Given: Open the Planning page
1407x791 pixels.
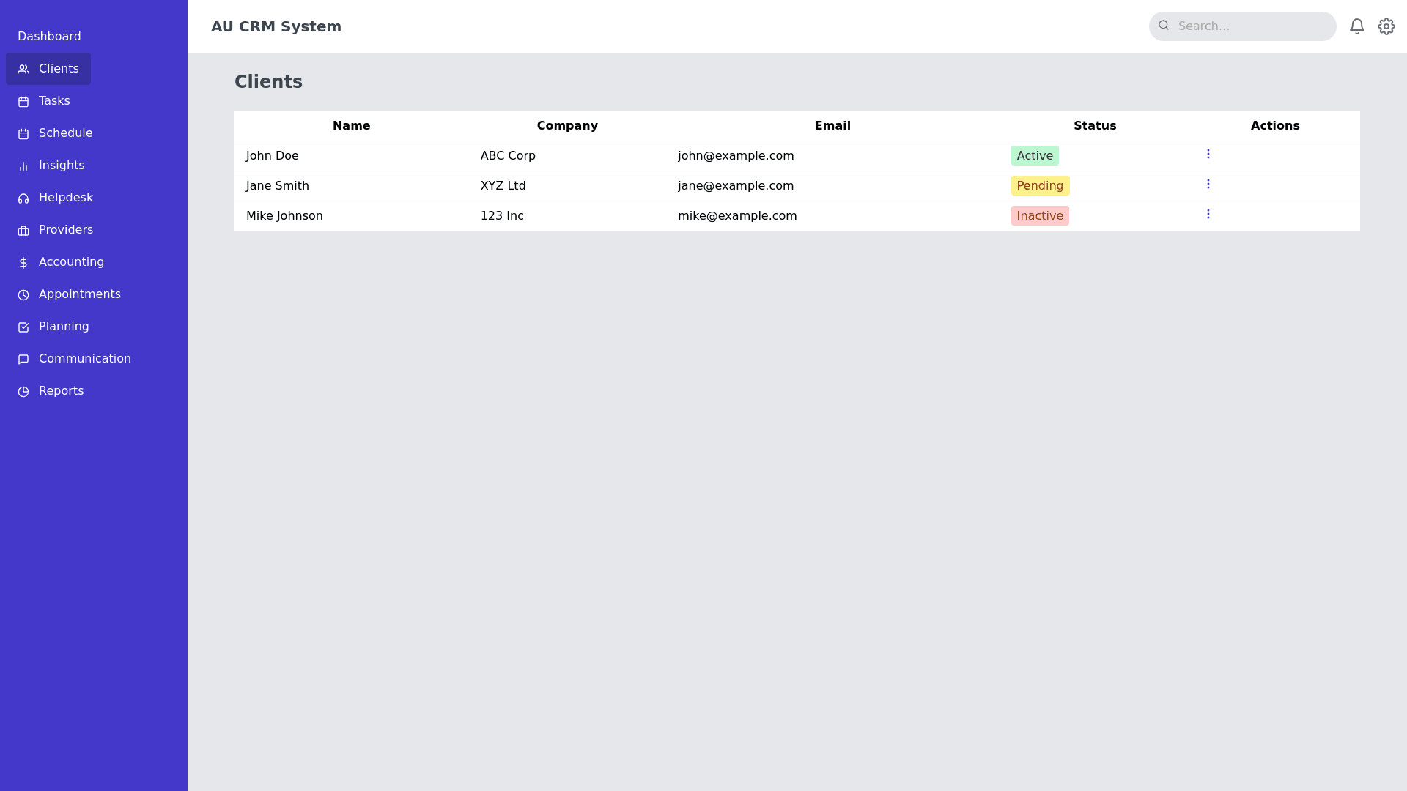Looking at the screenshot, I should click(x=64, y=327).
